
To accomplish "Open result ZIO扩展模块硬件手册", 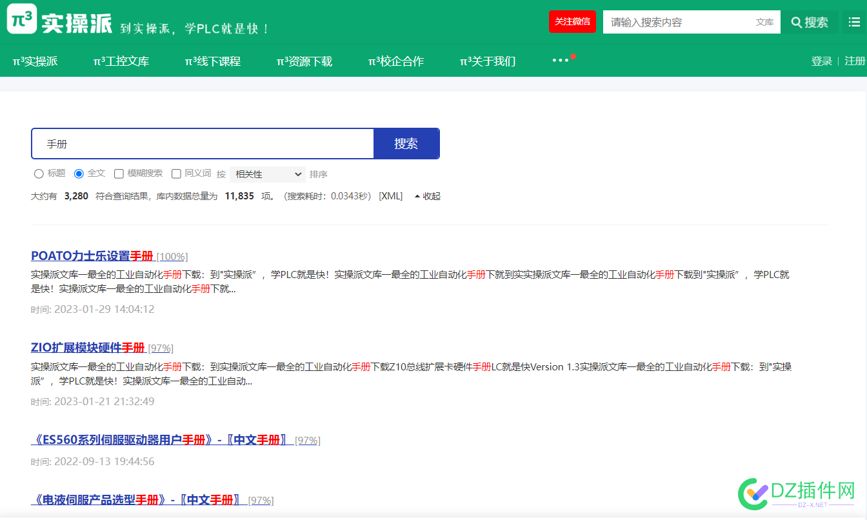I will pos(88,348).
